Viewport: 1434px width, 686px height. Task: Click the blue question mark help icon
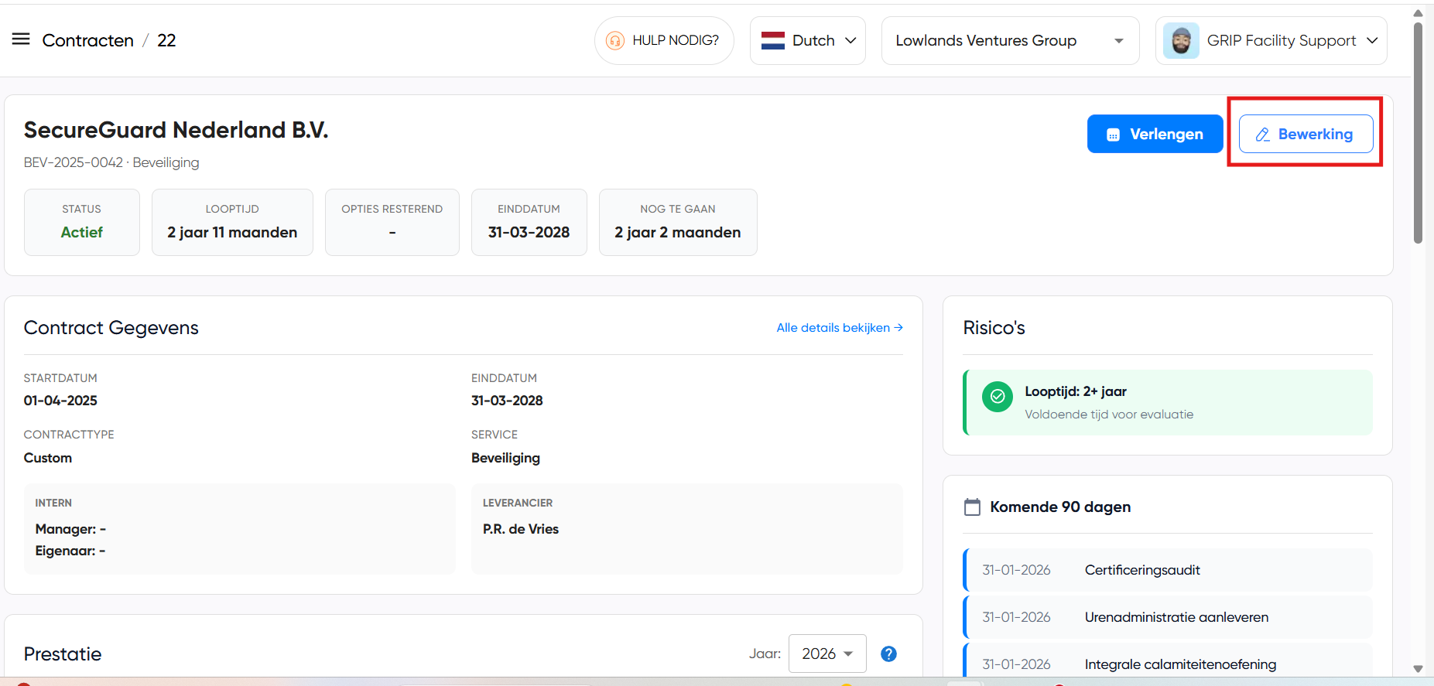click(x=888, y=654)
